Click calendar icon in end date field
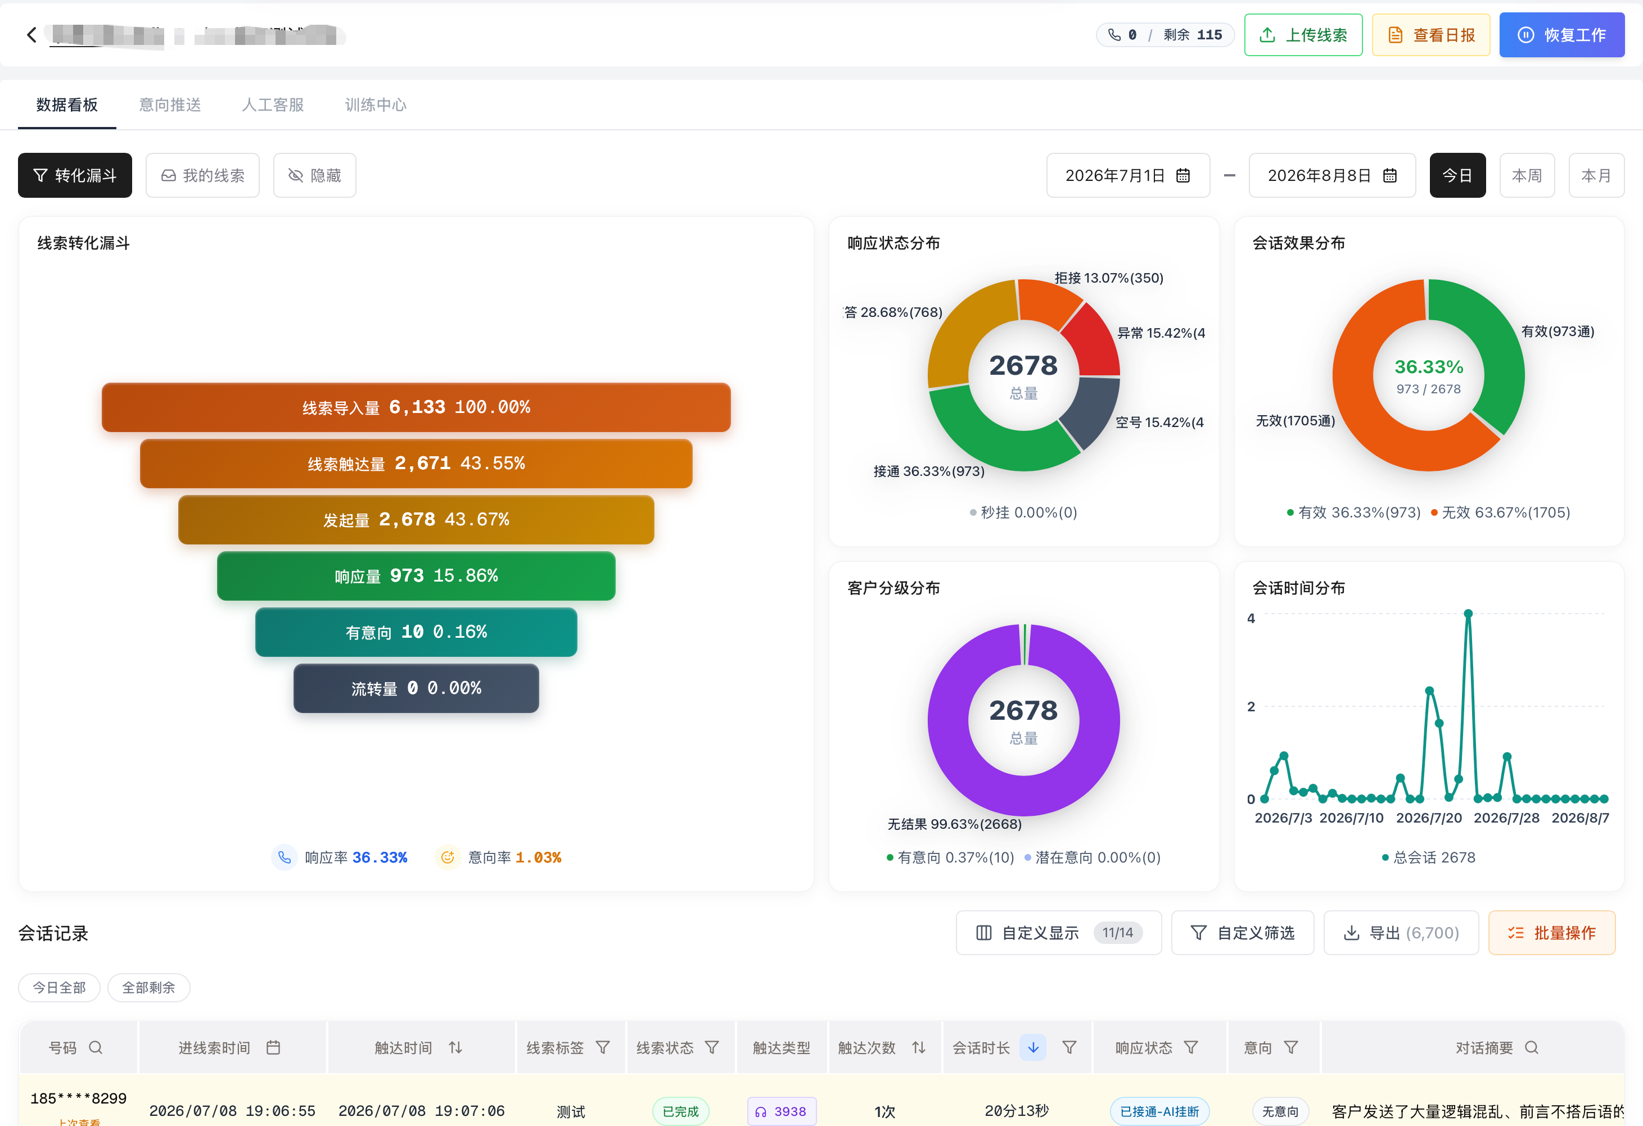1643x1126 pixels. (x=1389, y=175)
